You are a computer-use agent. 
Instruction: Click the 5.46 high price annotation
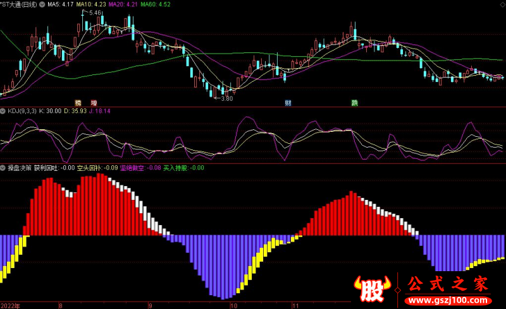click(x=96, y=13)
